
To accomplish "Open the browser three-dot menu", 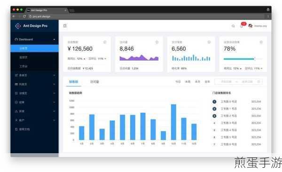I will click(268, 16).
